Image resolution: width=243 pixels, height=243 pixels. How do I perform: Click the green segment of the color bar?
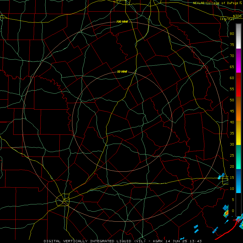coord(238,157)
